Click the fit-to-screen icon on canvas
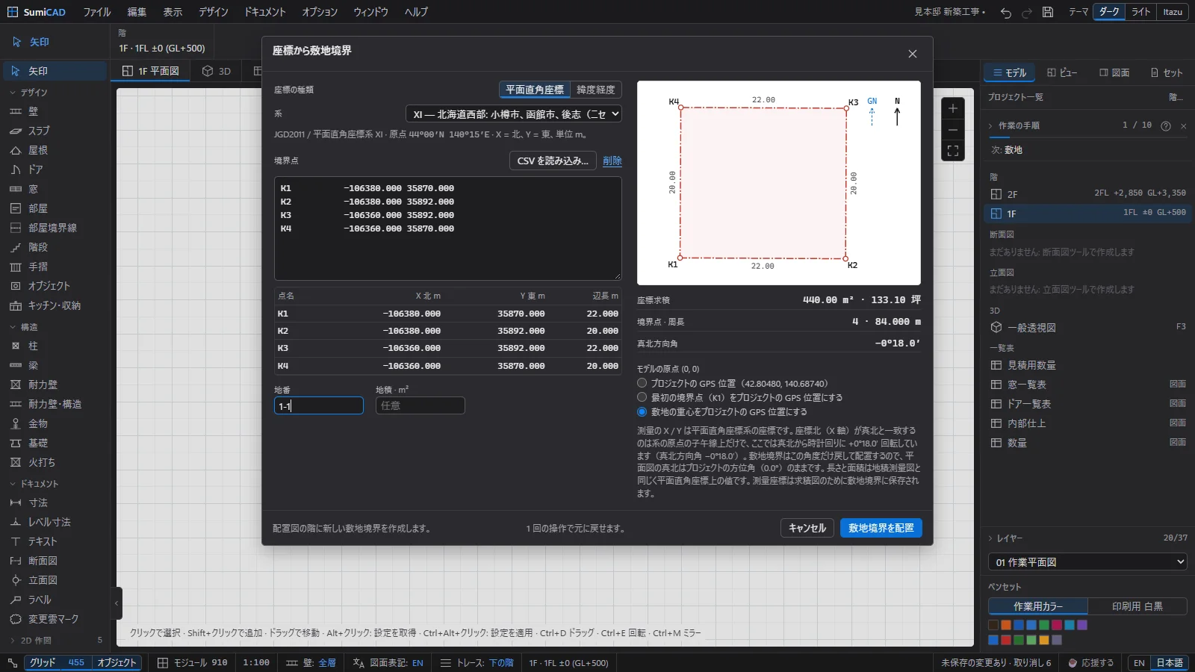The height and width of the screenshot is (672, 1195). point(953,151)
